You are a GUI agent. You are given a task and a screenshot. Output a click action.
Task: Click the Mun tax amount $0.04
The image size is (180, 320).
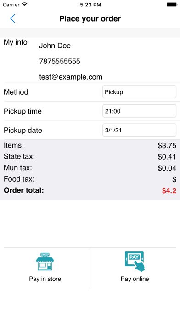pyautogui.click(x=167, y=168)
